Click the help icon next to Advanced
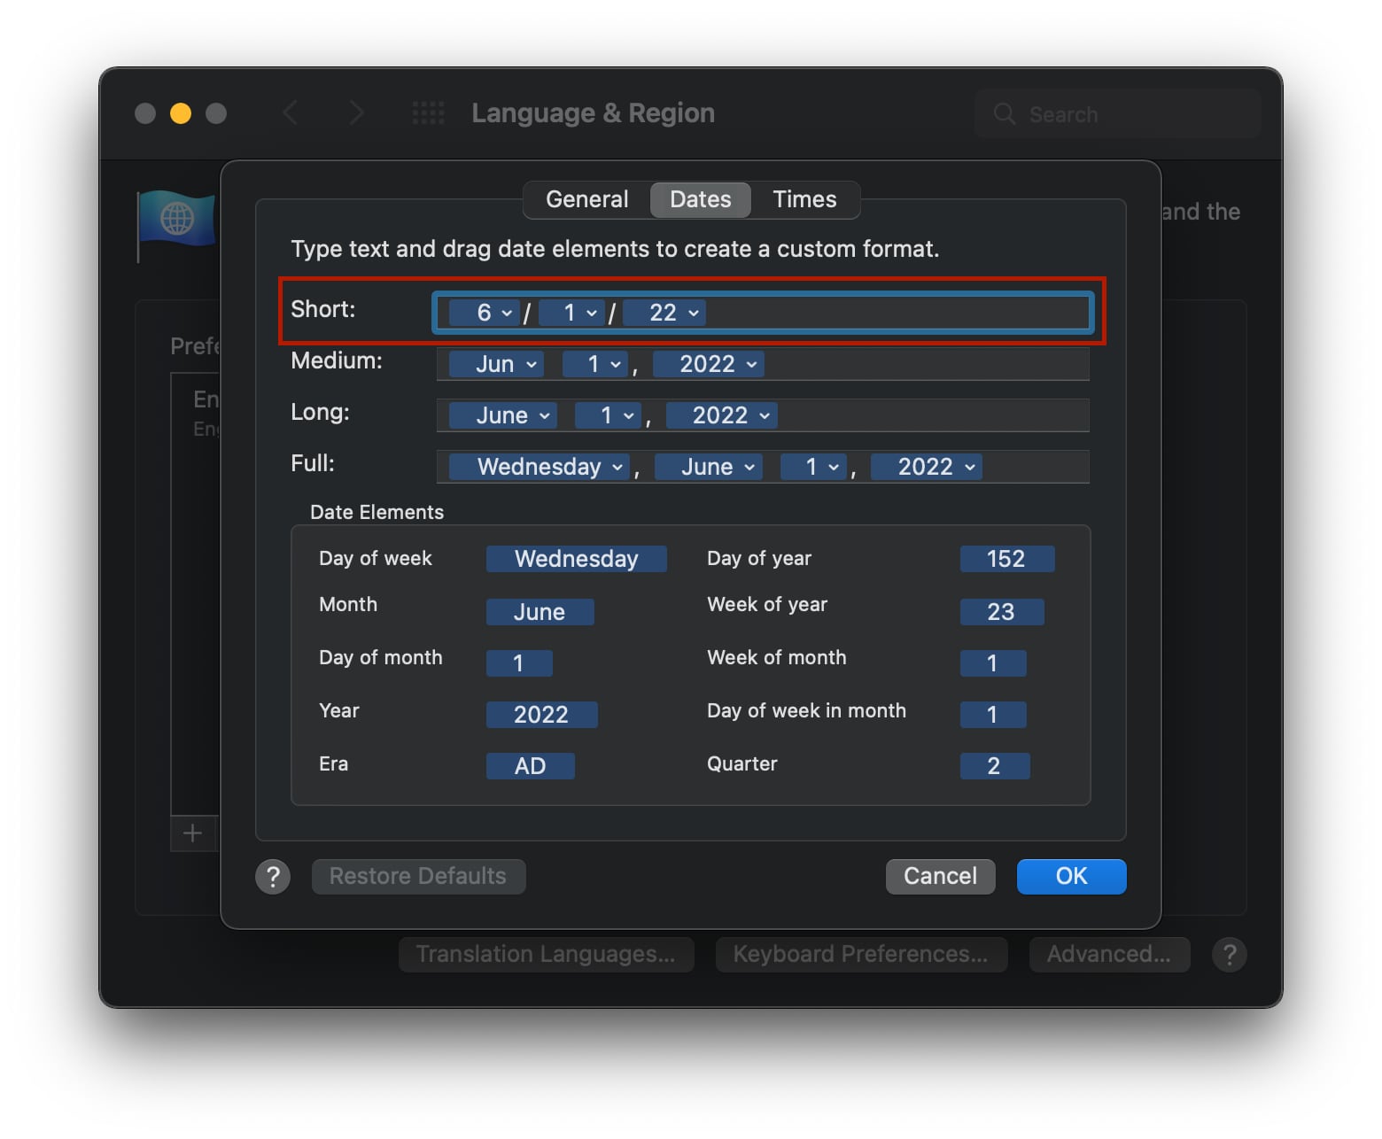Screen dimensions: 1382x1139 tap(1229, 954)
